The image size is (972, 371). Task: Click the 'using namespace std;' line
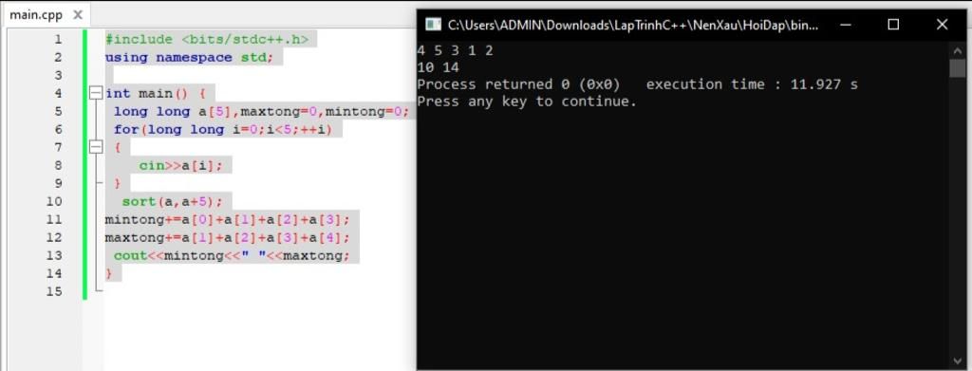pyautogui.click(x=189, y=58)
